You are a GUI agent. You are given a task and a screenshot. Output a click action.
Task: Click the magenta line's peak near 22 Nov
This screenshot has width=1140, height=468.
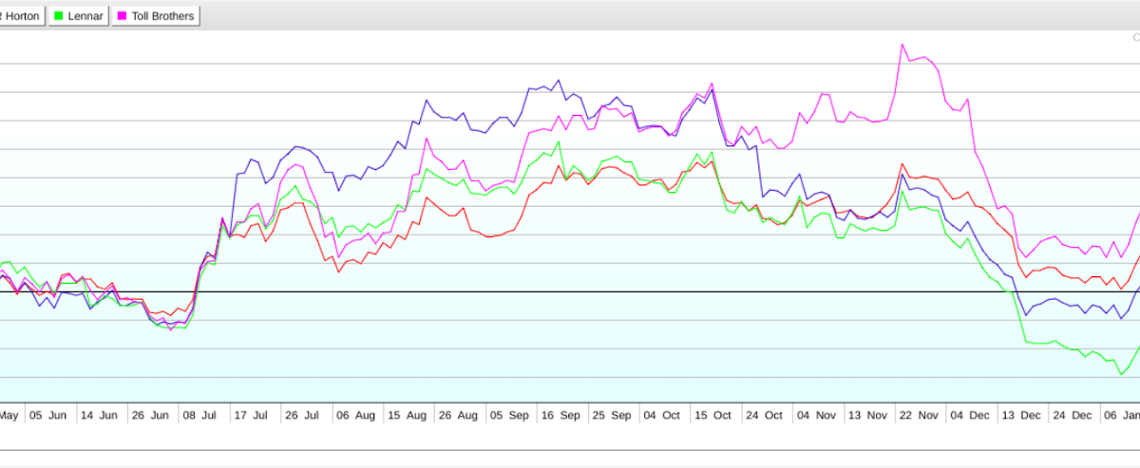coord(902,44)
